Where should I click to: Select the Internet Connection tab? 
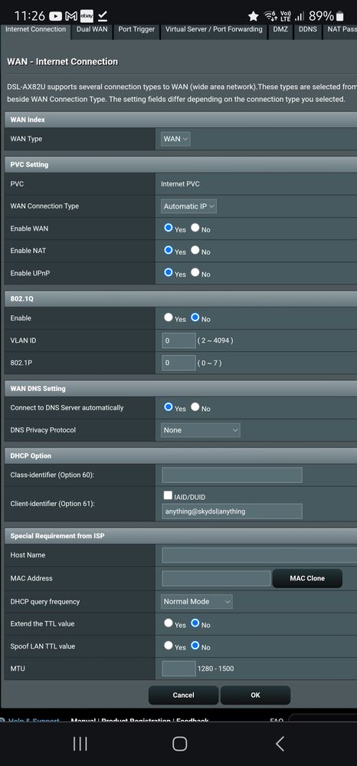click(36, 30)
